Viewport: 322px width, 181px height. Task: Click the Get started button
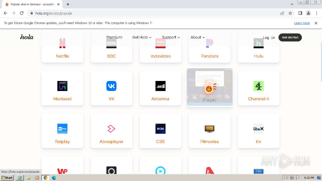[290, 37]
